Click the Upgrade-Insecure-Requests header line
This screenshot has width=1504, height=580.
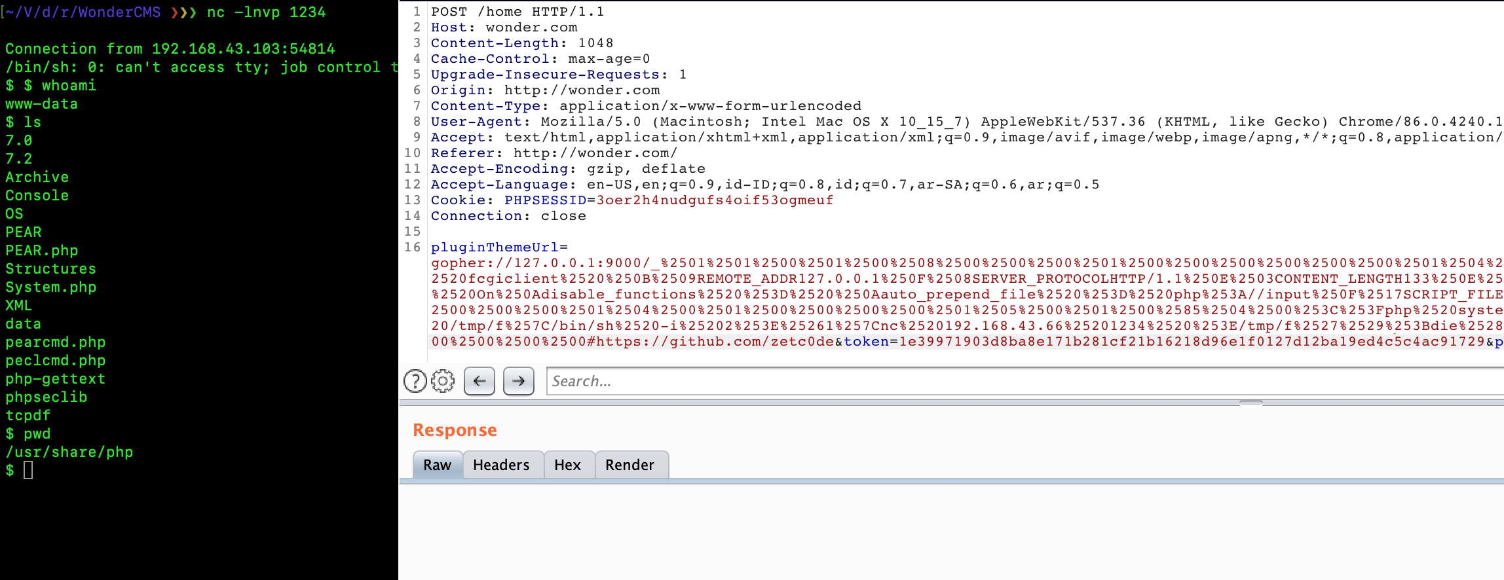(x=559, y=75)
